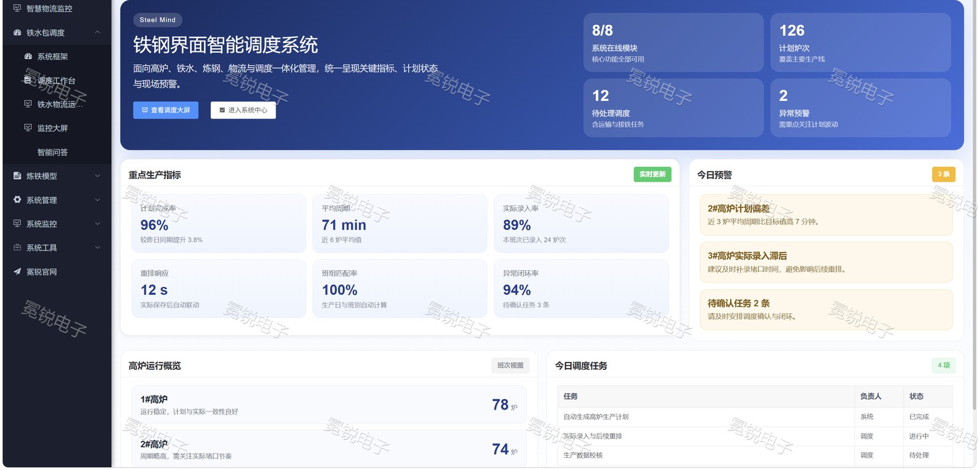Expand the 系统管理 menu chevron
The height and width of the screenshot is (470, 978).
[98, 200]
